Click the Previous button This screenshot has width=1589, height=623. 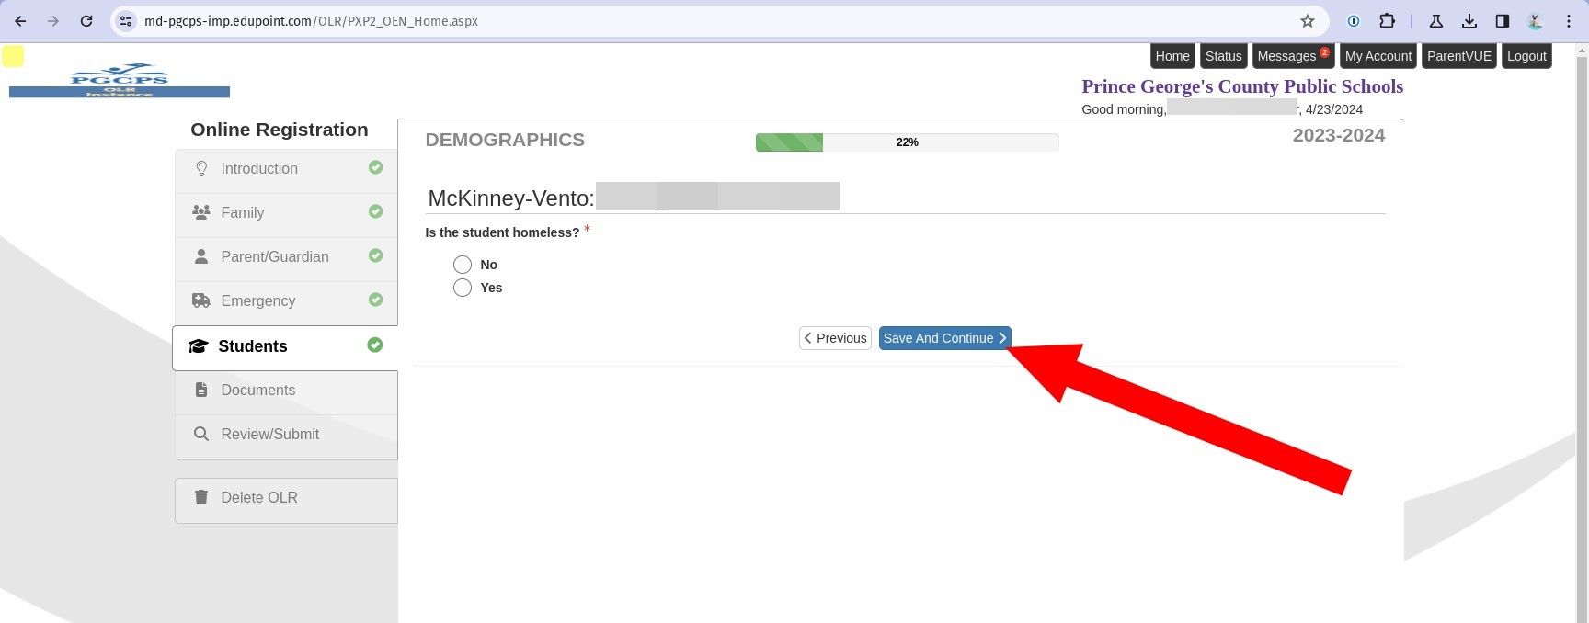point(835,338)
